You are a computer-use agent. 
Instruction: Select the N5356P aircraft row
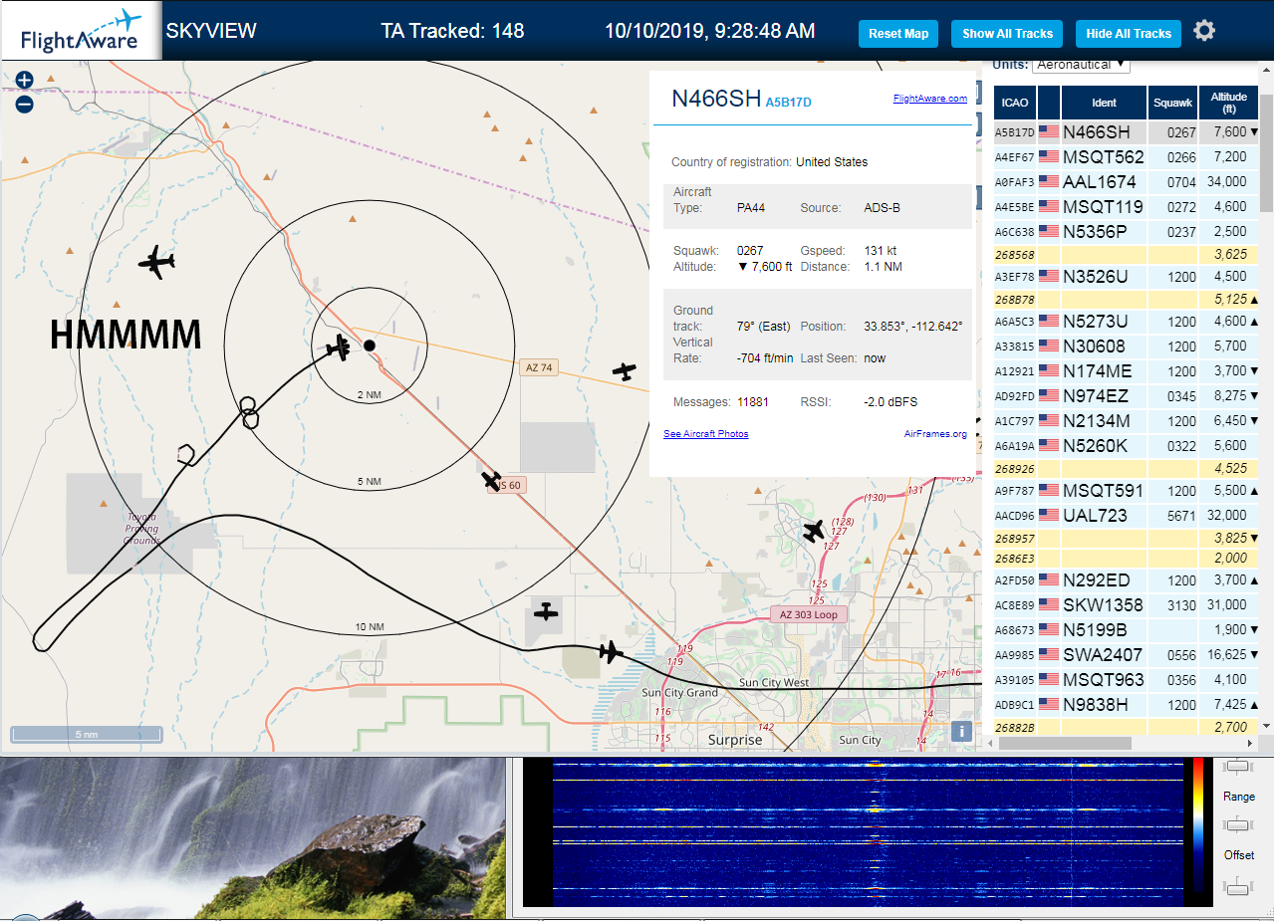coord(1126,231)
